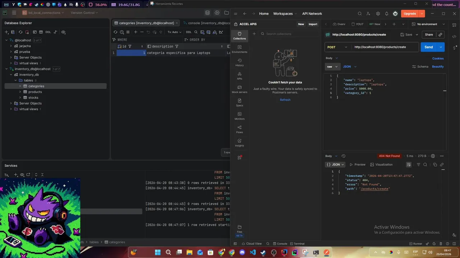
Task: Open No environment selector
Action: click(x=428, y=24)
